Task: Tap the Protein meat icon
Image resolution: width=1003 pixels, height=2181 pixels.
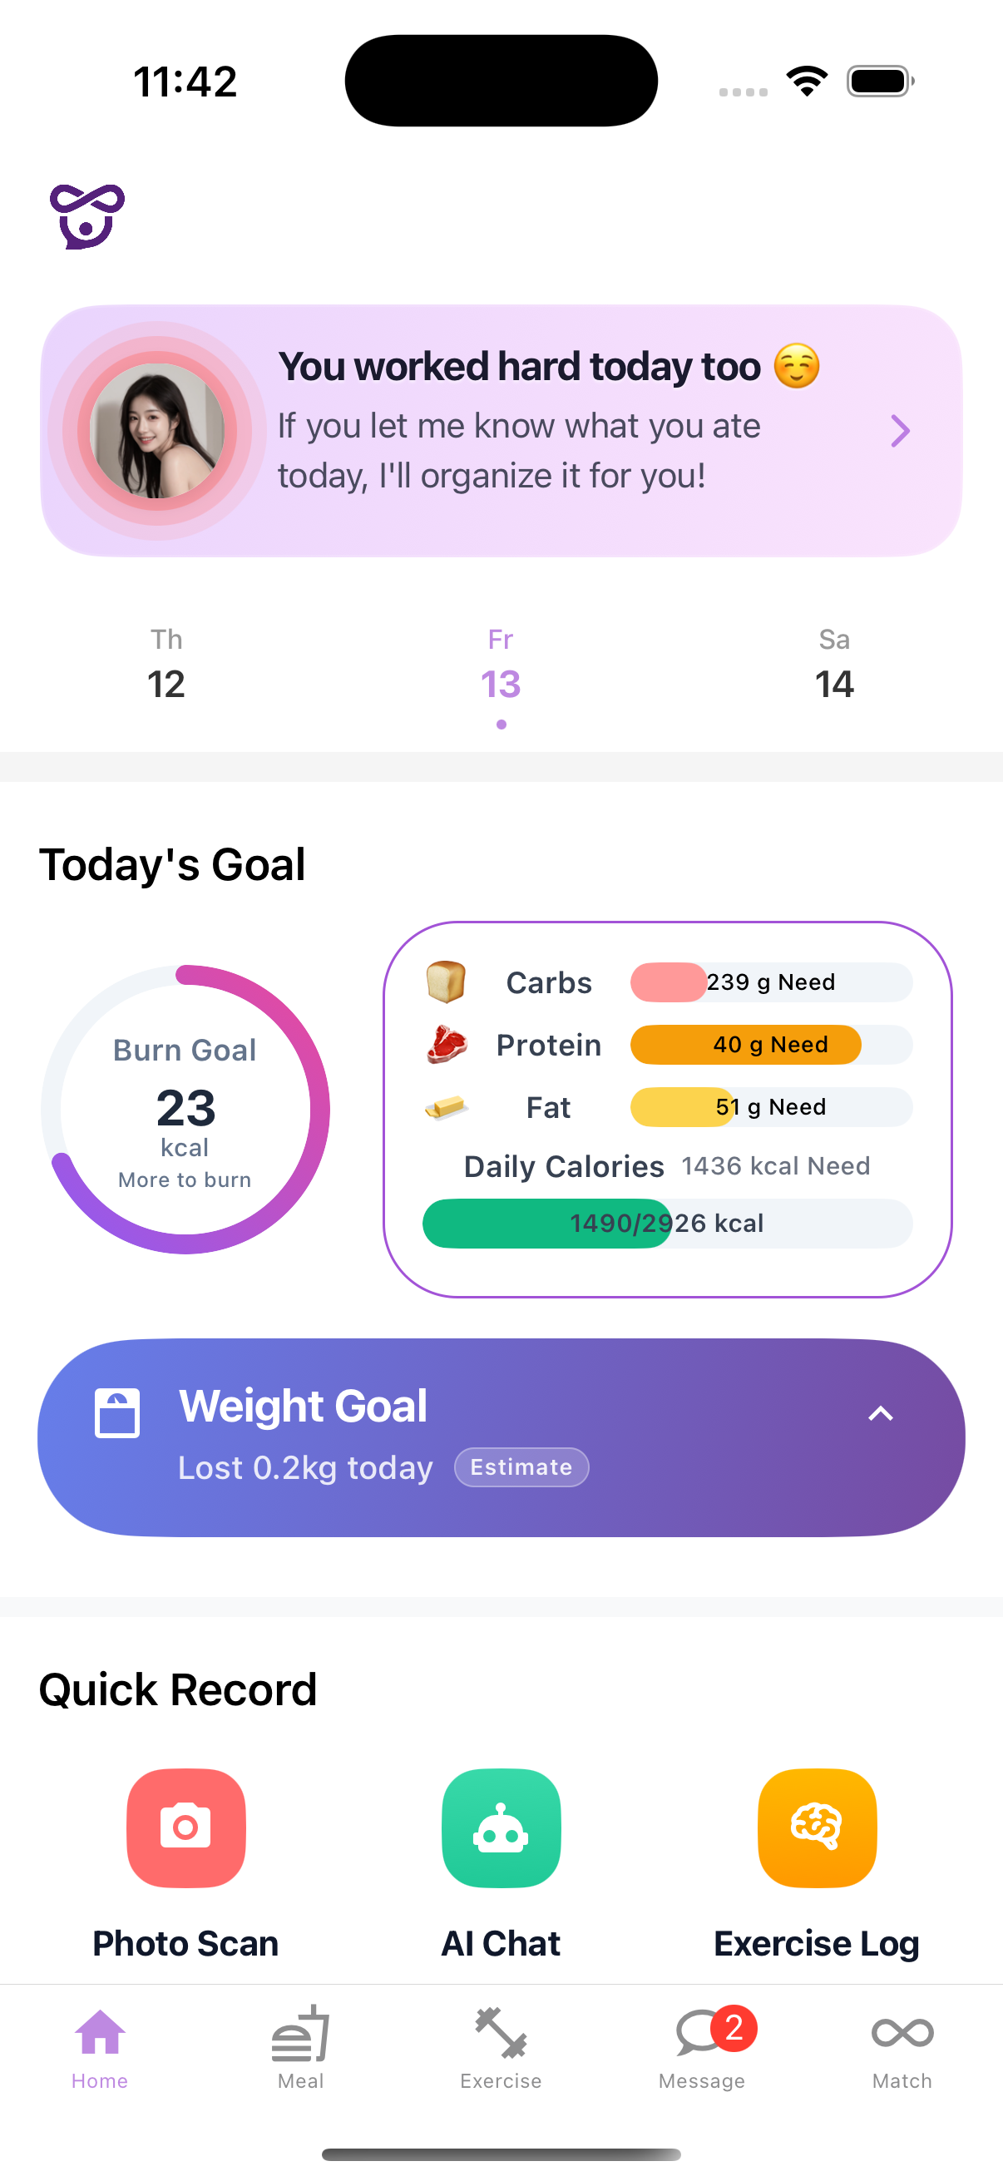Action: pyautogui.click(x=446, y=1044)
